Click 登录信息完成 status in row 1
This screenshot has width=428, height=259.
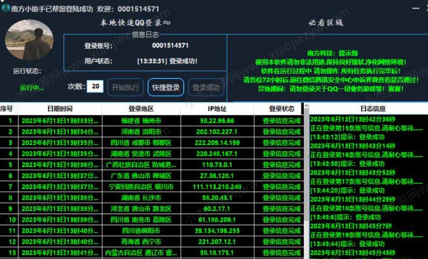click(x=282, y=121)
